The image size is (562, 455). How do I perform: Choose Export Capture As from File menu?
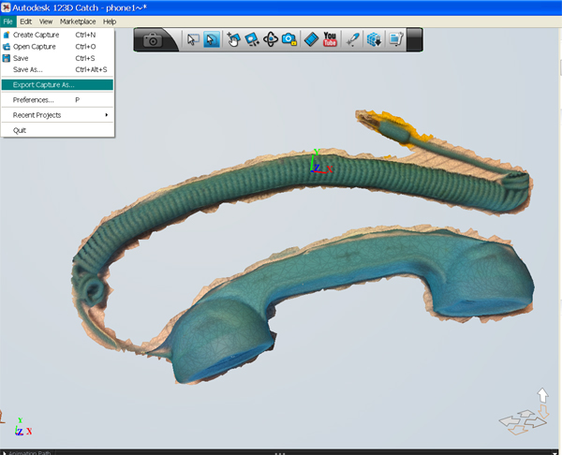click(x=44, y=84)
